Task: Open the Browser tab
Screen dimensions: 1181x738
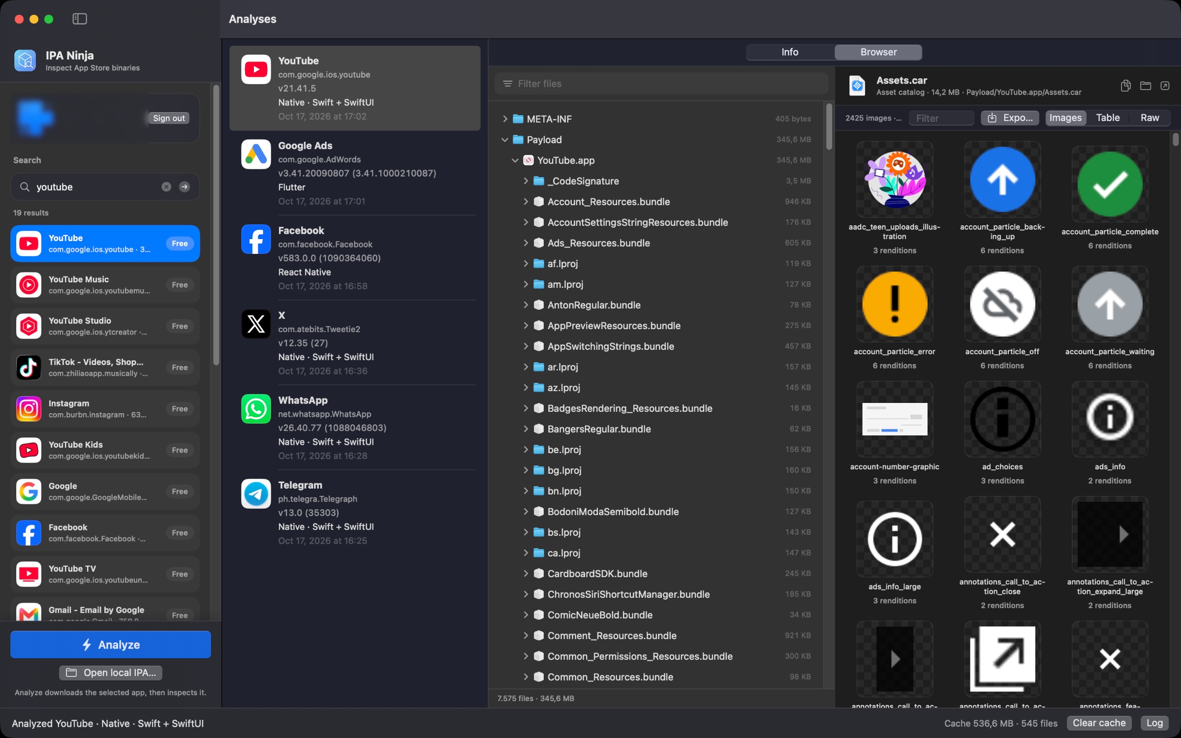Action: 878,52
